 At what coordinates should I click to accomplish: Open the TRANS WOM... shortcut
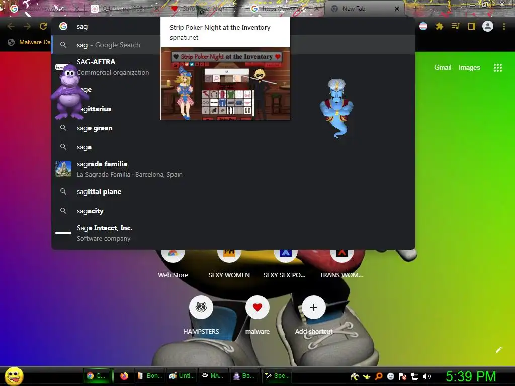(x=341, y=265)
